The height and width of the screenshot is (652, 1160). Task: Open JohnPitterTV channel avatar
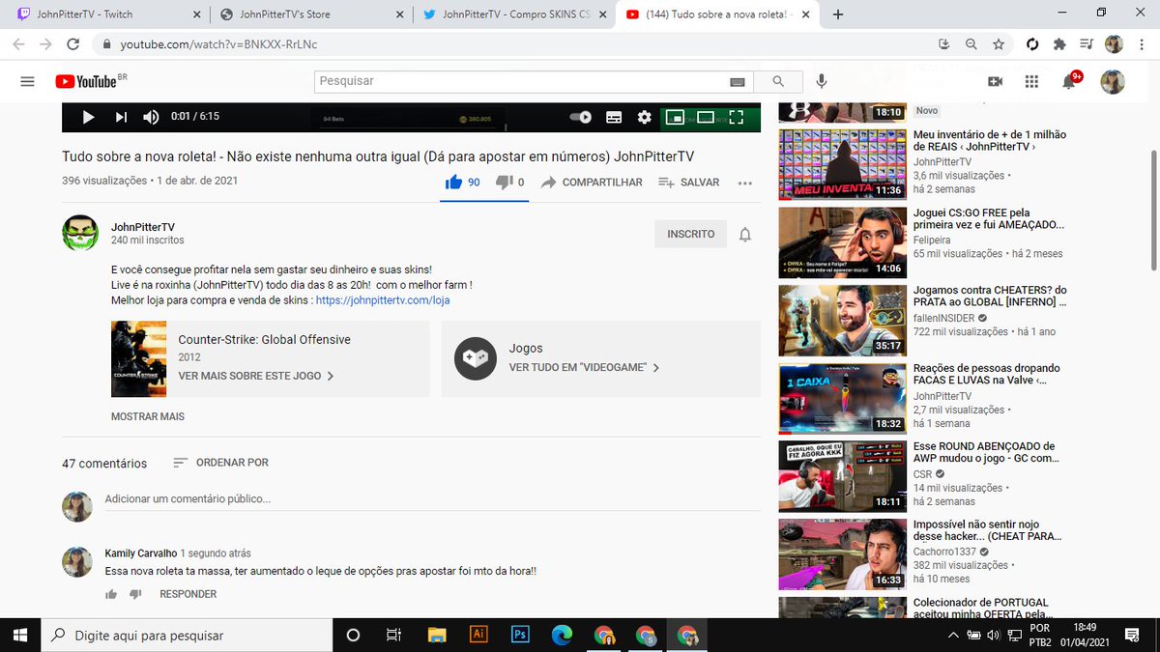80,233
